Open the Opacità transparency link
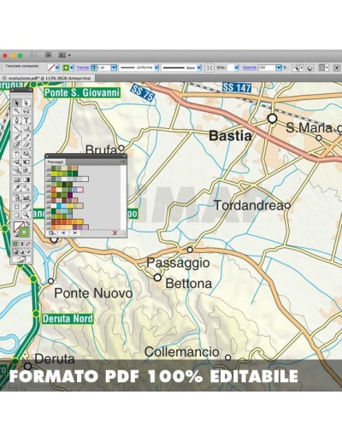The width and height of the screenshot is (342, 442). coord(249,68)
